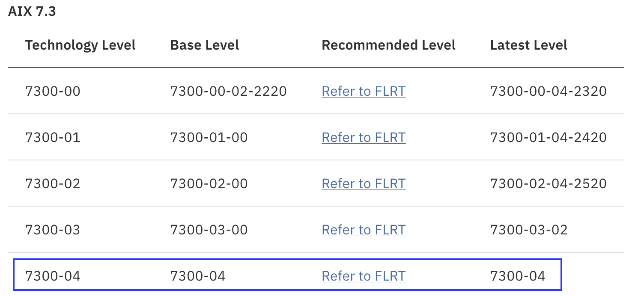The image size is (632, 296).
Task: Click the Base Level column header
Action: click(205, 45)
